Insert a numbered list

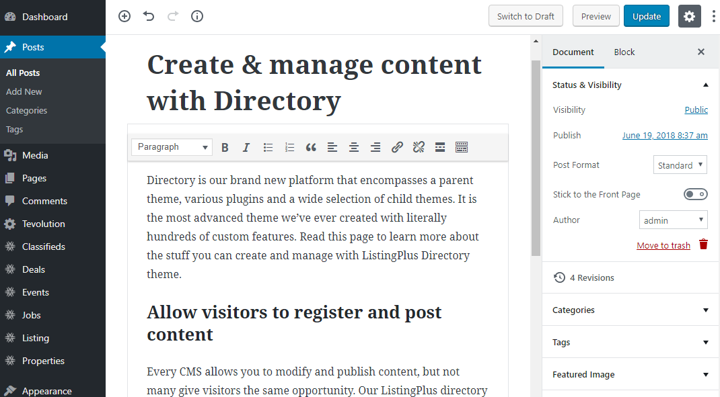click(x=289, y=147)
